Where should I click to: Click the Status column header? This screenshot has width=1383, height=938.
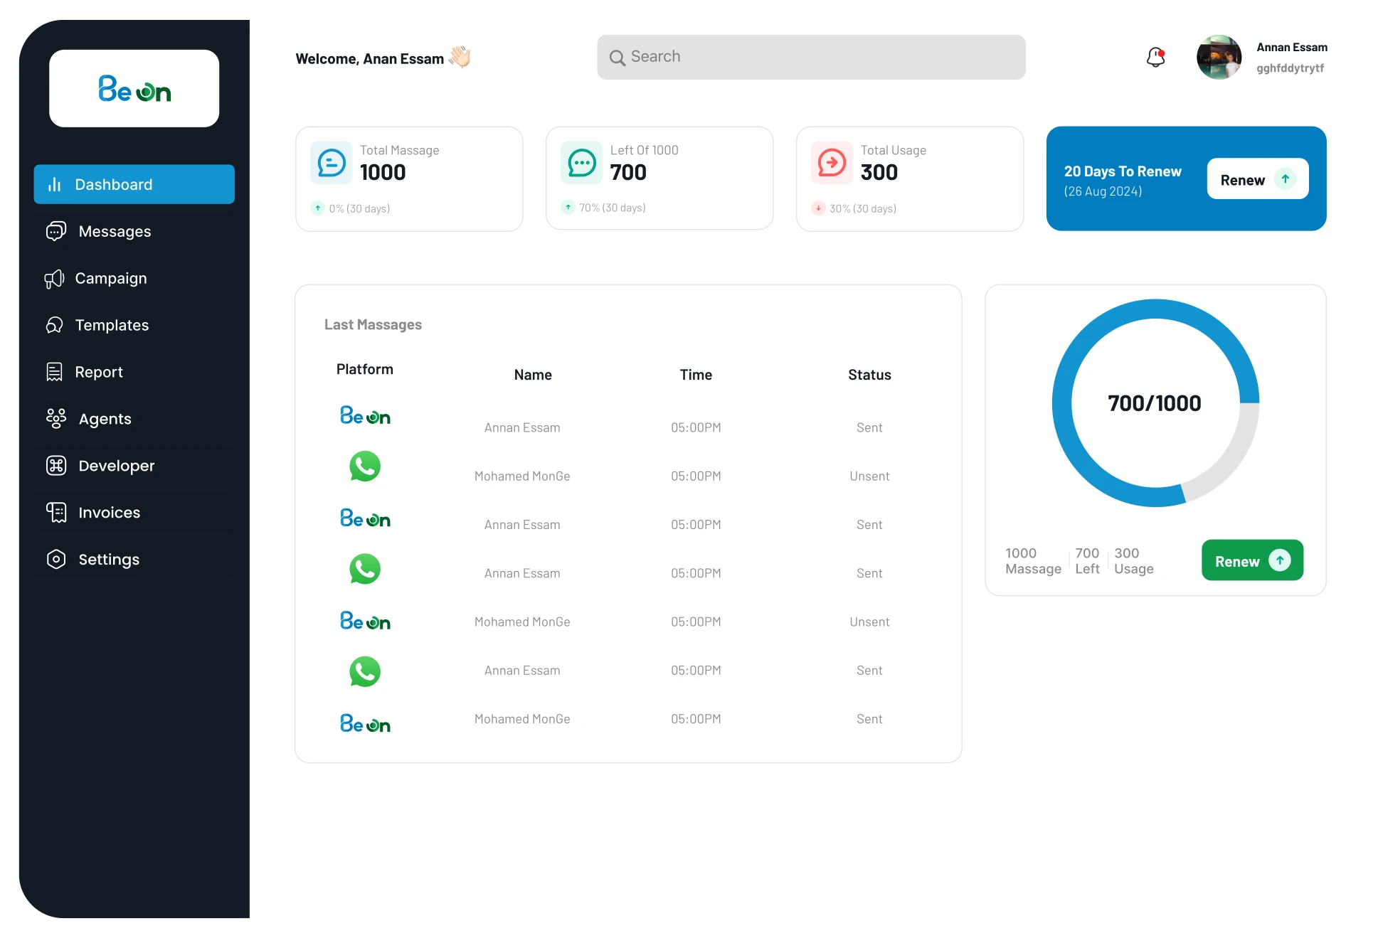869,375
